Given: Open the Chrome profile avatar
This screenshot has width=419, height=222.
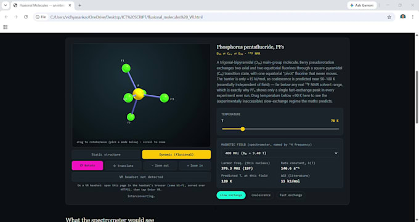Looking at the screenshot, I should [403, 17].
